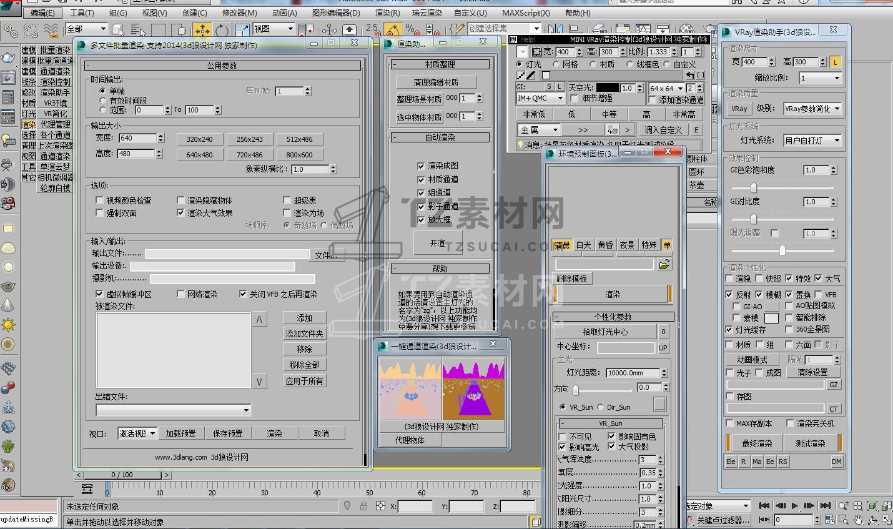
Task: Click the teapot icon in left toolbar
Action: point(7,58)
